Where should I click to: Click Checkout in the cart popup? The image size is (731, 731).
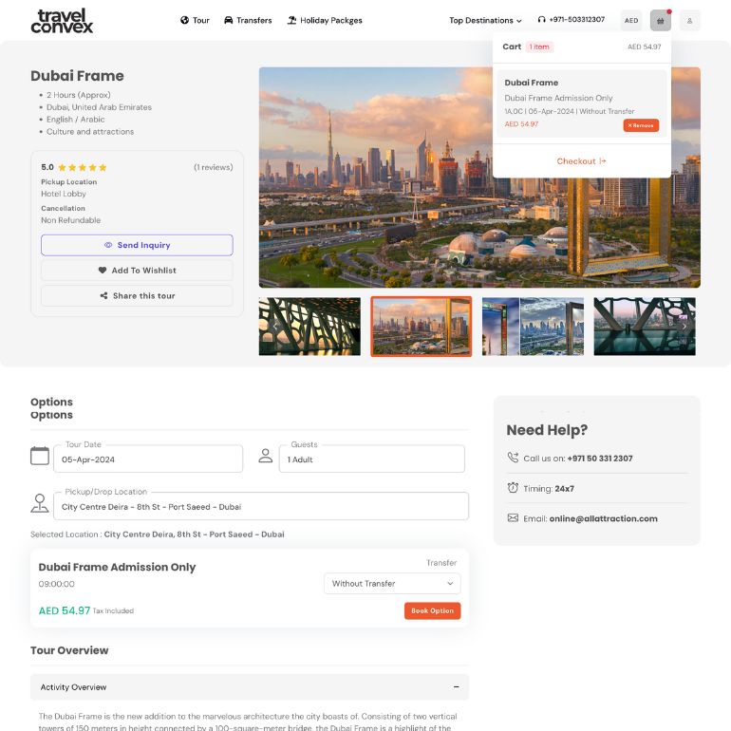pos(581,161)
